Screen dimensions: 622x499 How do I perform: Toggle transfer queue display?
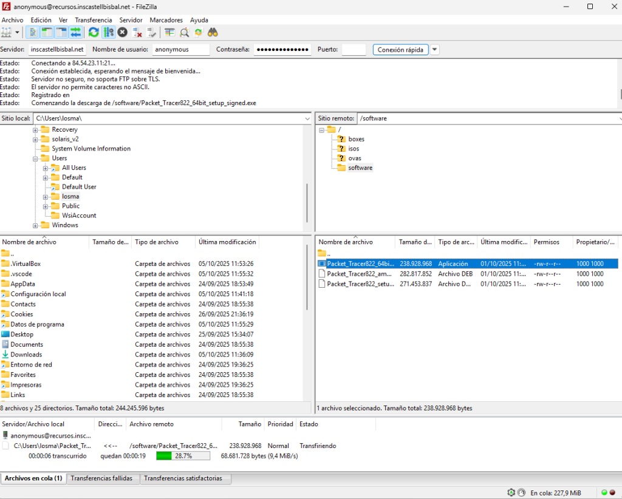tap(76, 32)
